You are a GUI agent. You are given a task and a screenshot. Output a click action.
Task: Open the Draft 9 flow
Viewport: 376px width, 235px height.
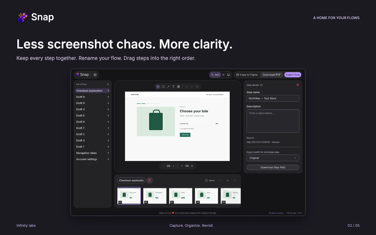[x=93, y=97]
